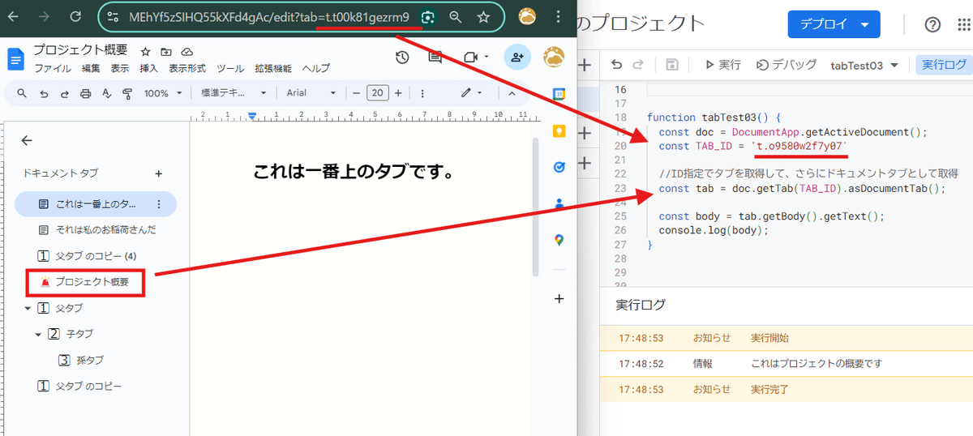973x436 pixels.
Task: Open 表示形式 menu
Action: 187,68
